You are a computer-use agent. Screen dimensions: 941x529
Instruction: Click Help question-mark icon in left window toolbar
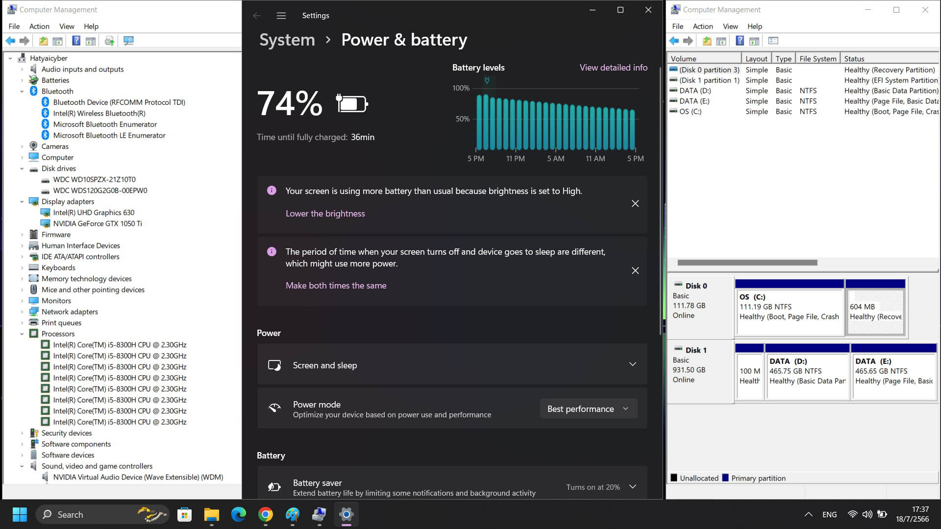(x=76, y=41)
